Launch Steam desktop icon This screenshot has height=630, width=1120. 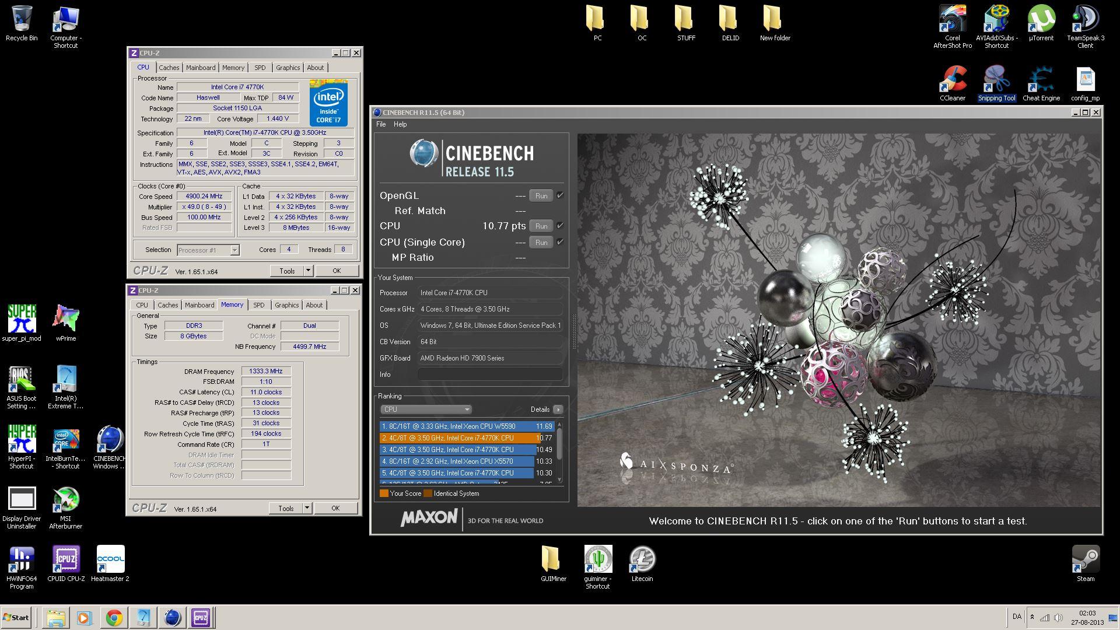click(1086, 563)
